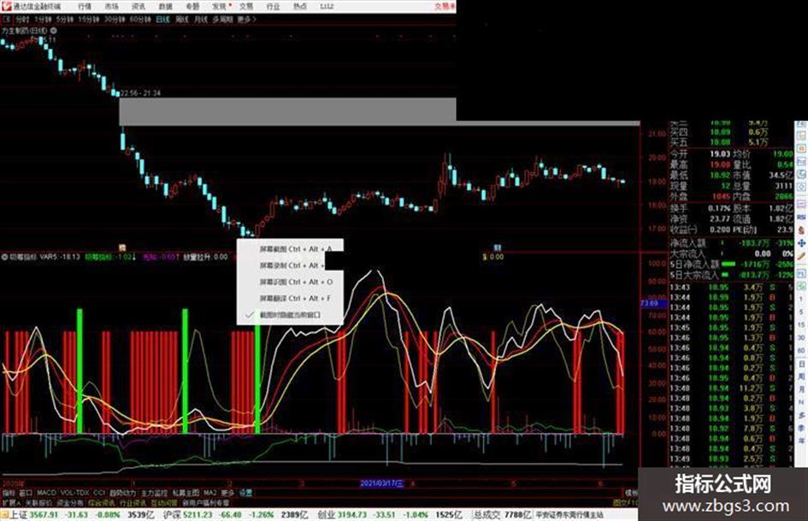Open the 热点 menu
Image resolution: width=808 pixels, height=521 pixels.
(x=300, y=6)
